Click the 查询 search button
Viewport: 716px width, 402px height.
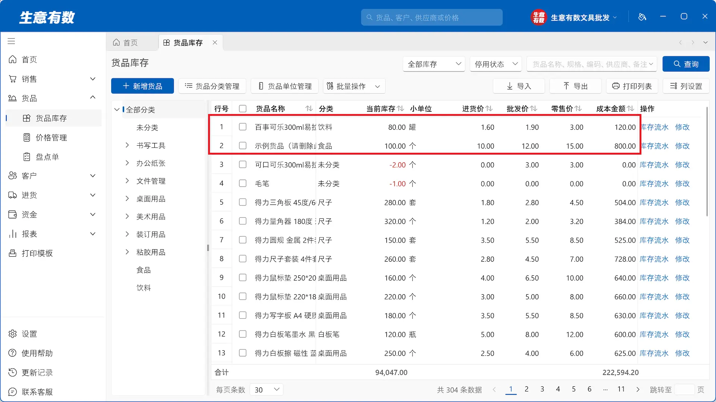coord(686,64)
